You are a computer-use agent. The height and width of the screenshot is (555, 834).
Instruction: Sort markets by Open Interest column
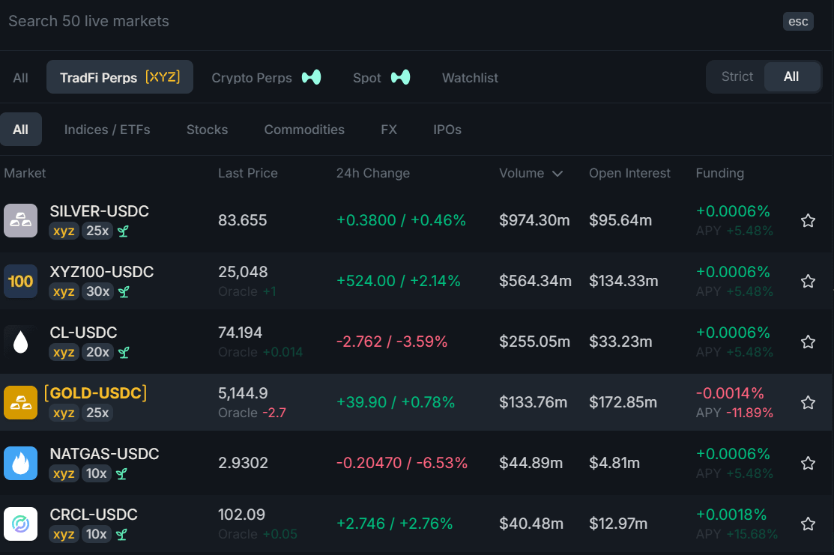[x=629, y=173]
